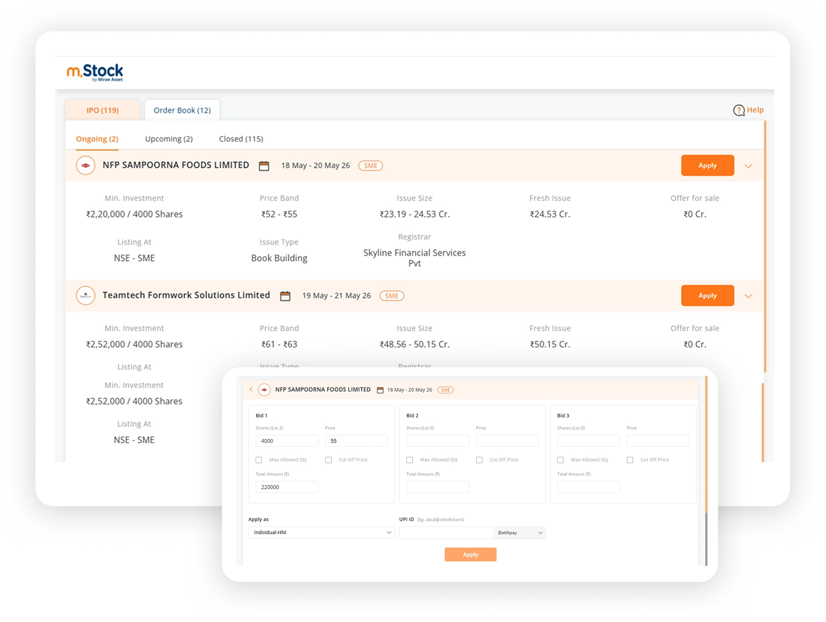This screenshot has width=826, height=622.
Task: Click the ₹50.15 Cr. fresh issue value
Action: click(x=550, y=345)
